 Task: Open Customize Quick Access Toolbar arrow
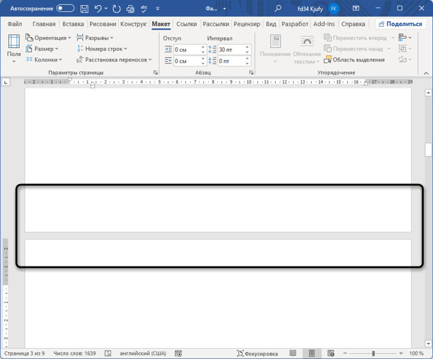158,8
